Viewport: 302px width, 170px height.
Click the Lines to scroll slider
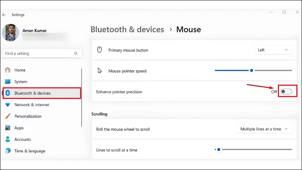click(253, 149)
